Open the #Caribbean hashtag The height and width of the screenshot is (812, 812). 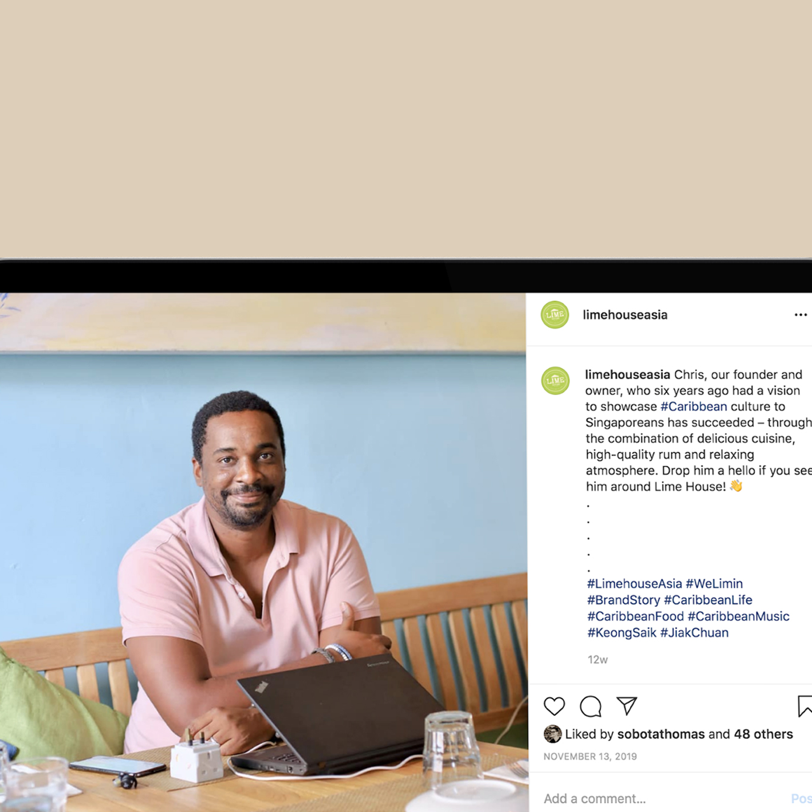[x=694, y=406]
